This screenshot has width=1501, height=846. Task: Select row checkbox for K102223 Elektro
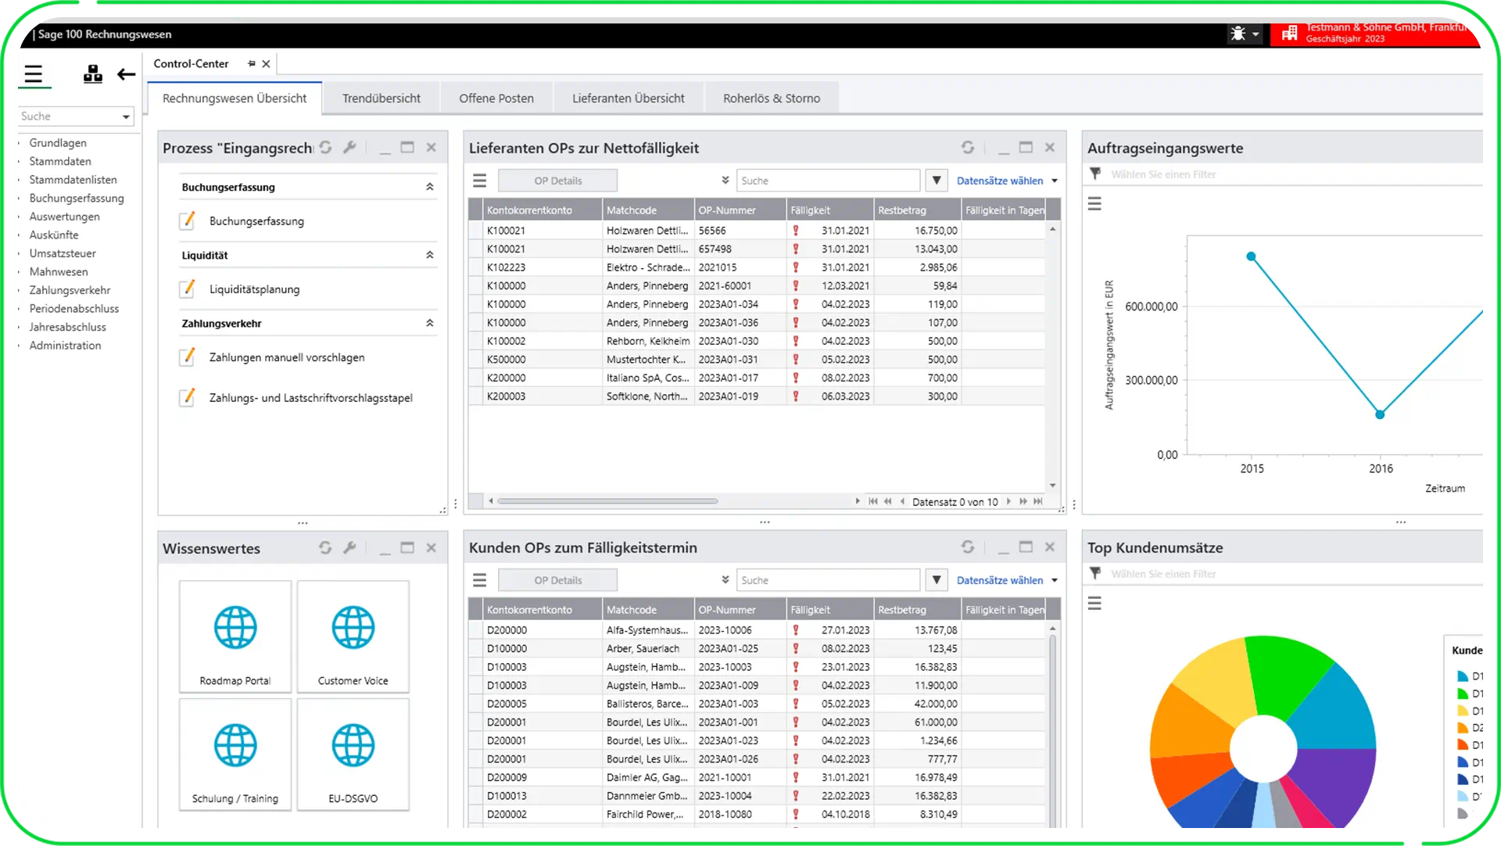475,267
